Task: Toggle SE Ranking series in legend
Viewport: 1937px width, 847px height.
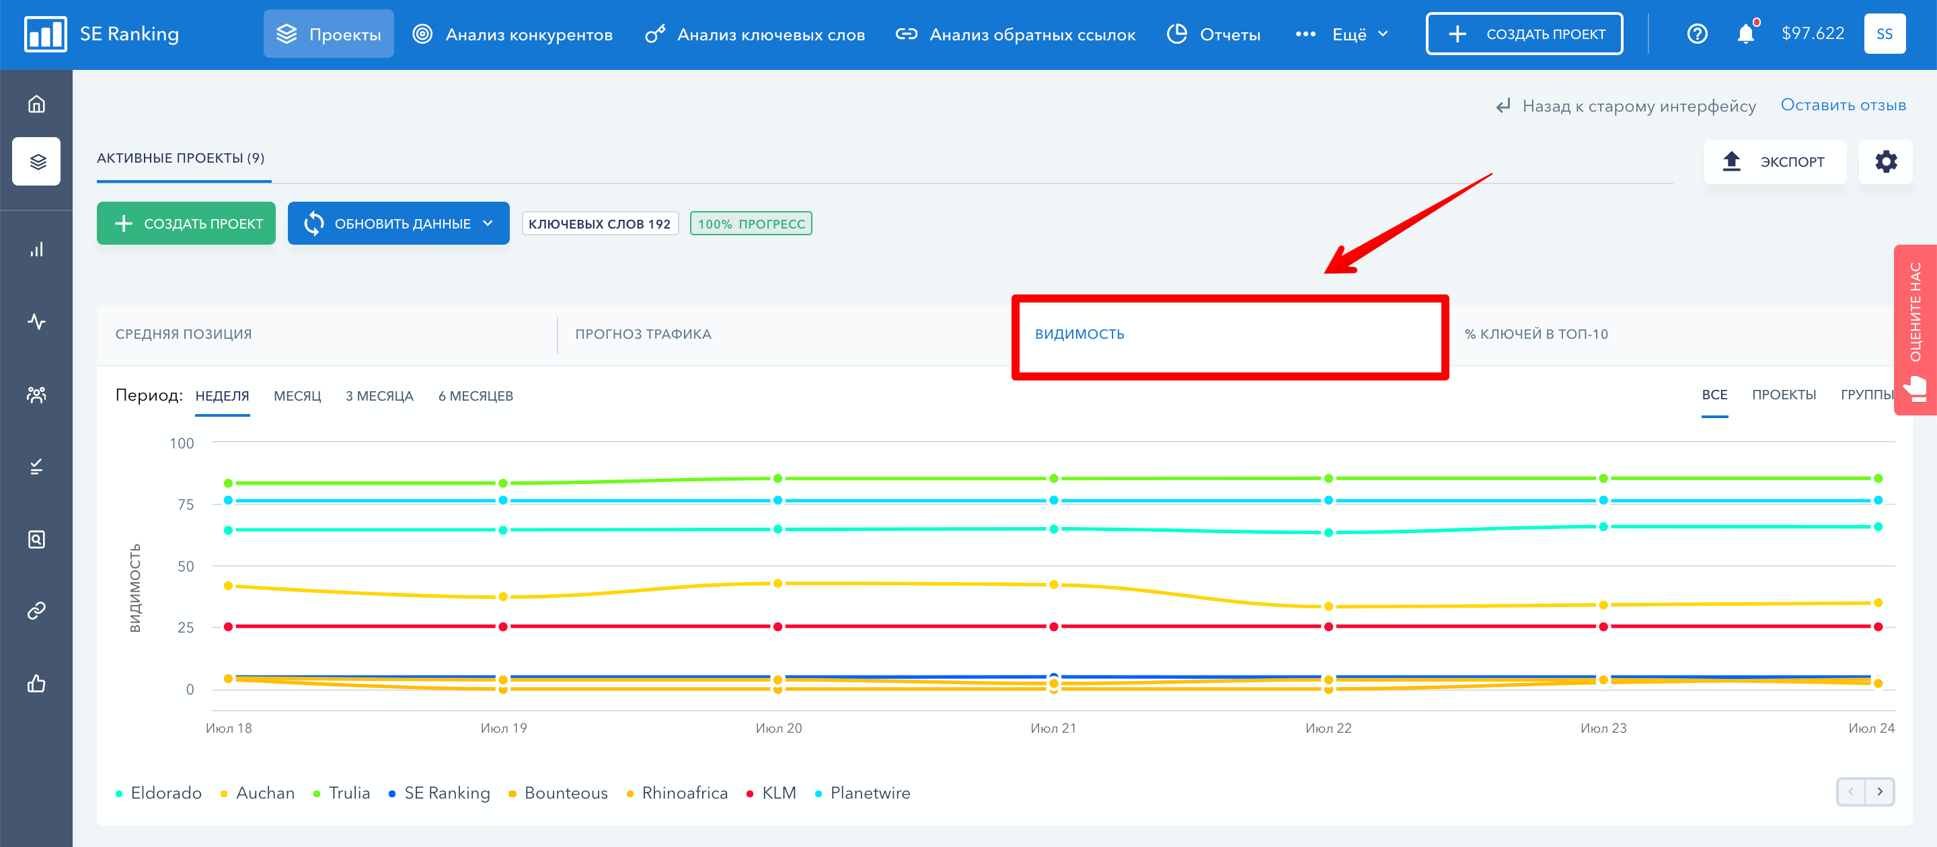Action: (439, 793)
